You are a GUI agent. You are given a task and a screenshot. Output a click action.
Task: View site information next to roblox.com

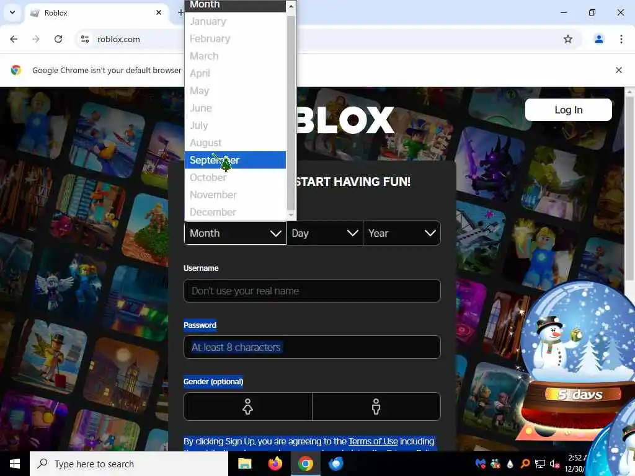[x=84, y=39]
